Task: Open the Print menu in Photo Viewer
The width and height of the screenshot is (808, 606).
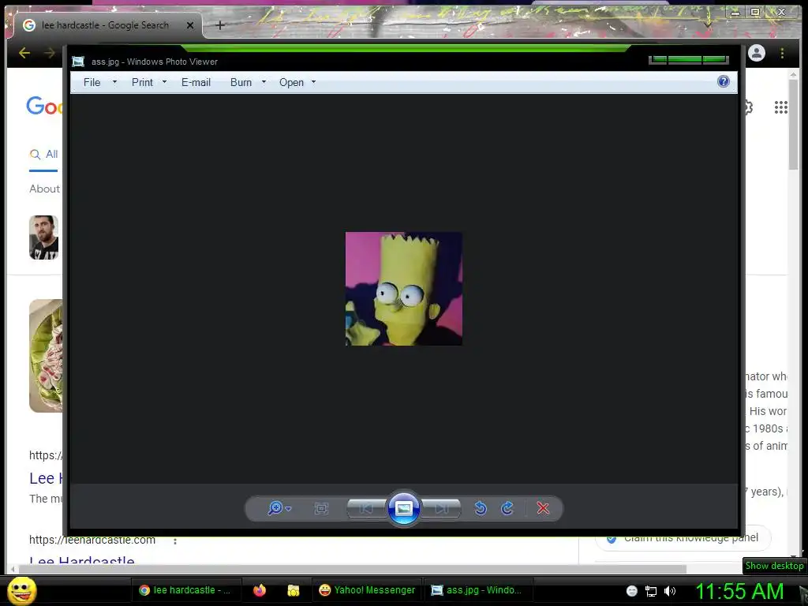Action: pyautogui.click(x=142, y=82)
